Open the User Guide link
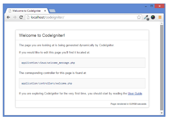This screenshot has height=120, width=169. point(135,93)
